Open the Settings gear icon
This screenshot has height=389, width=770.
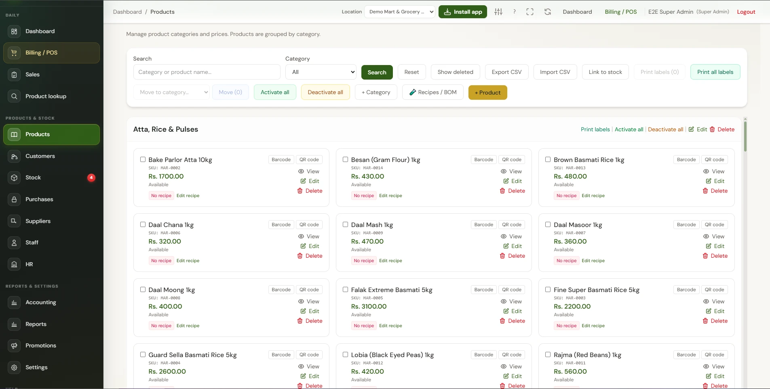pos(14,368)
